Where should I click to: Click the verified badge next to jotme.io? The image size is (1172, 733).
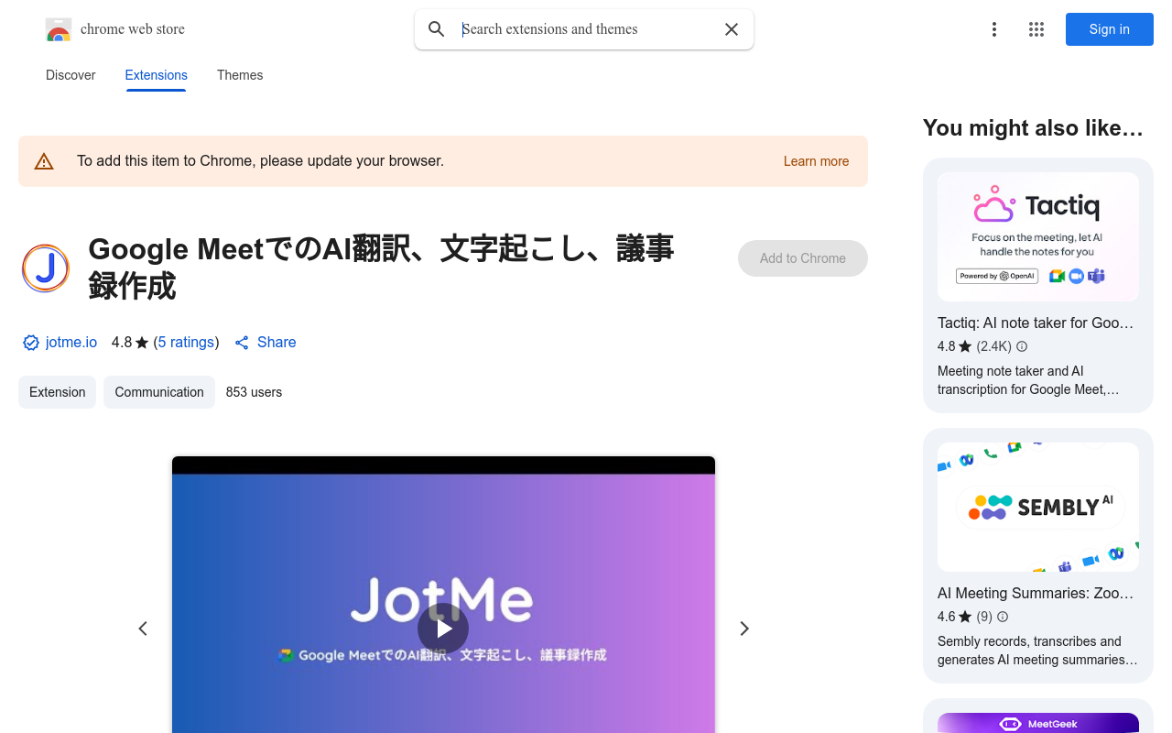[31, 343]
